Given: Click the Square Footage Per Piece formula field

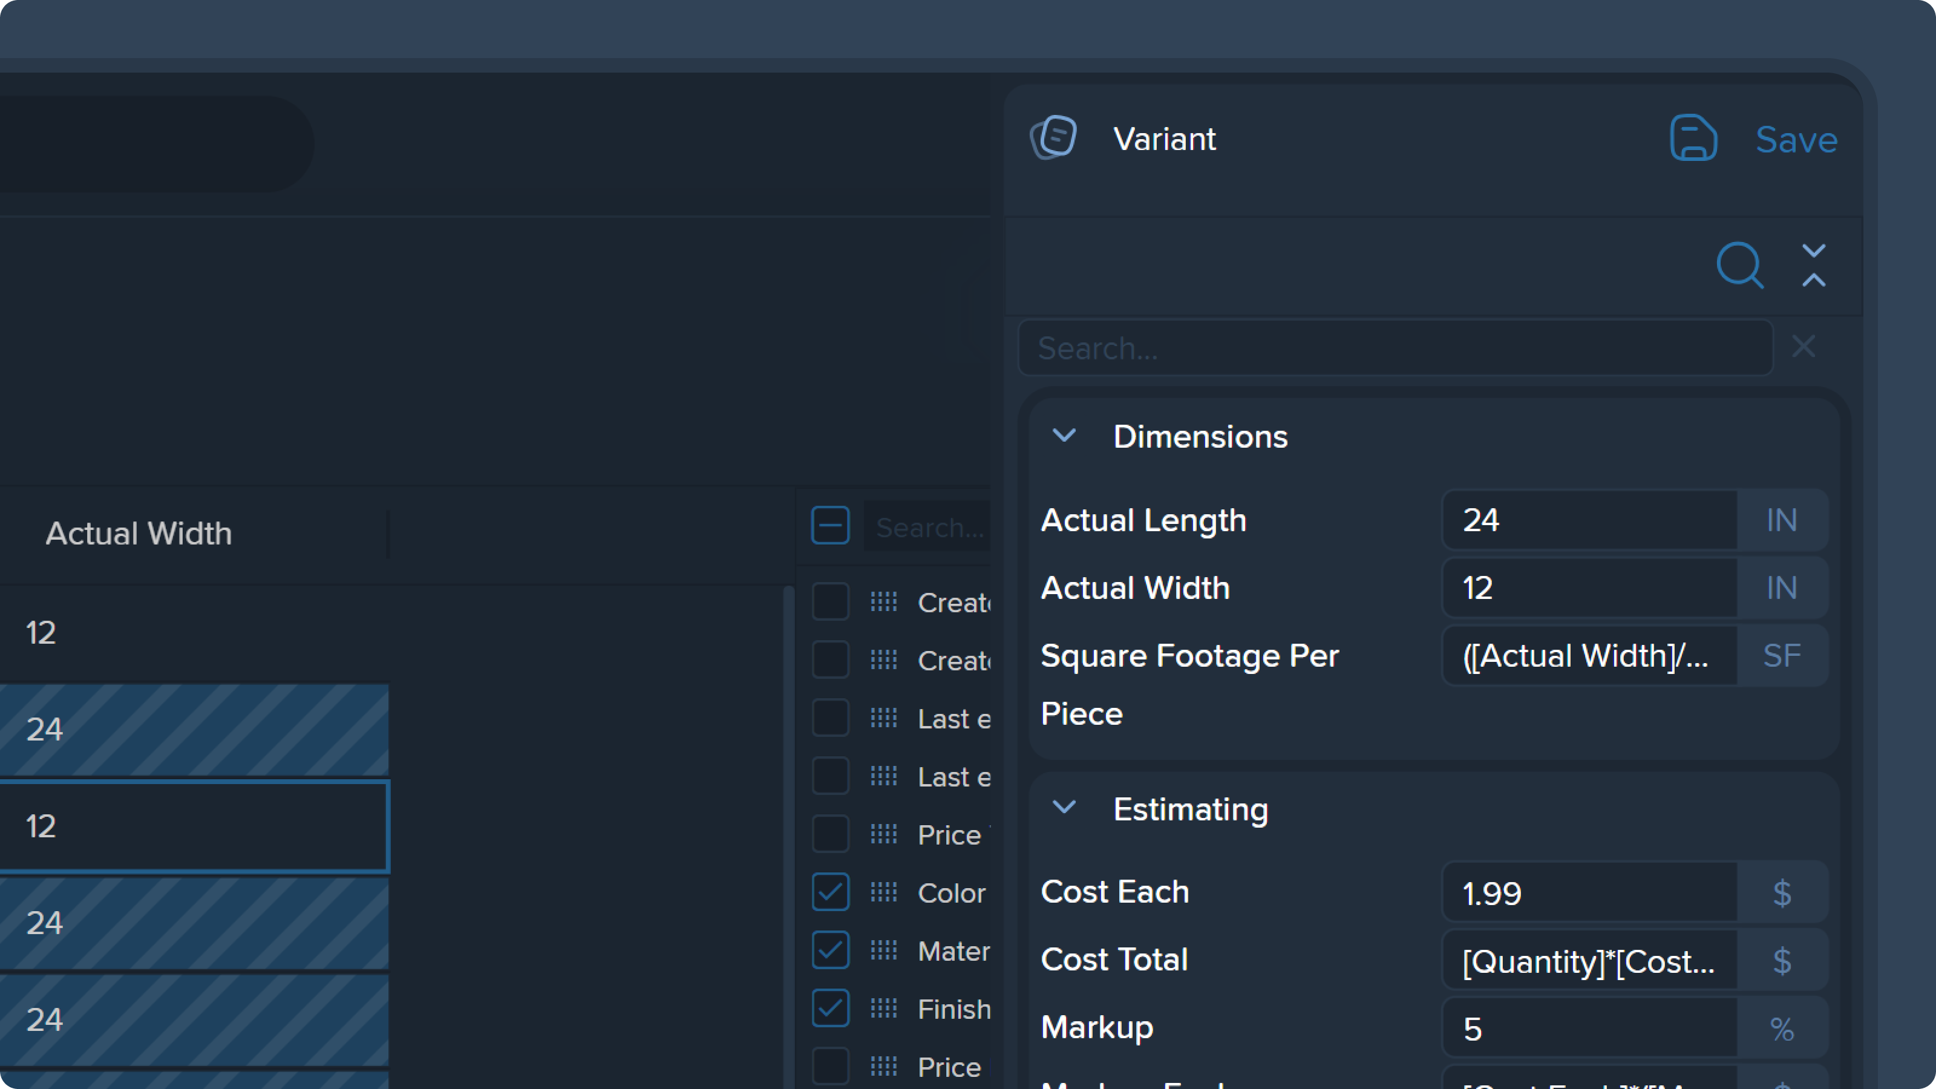Looking at the screenshot, I should pos(1588,655).
